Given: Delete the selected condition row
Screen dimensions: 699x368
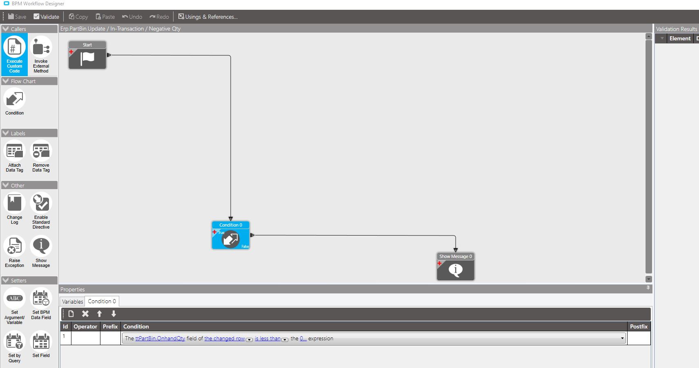Looking at the screenshot, I should tap(85, 314).
